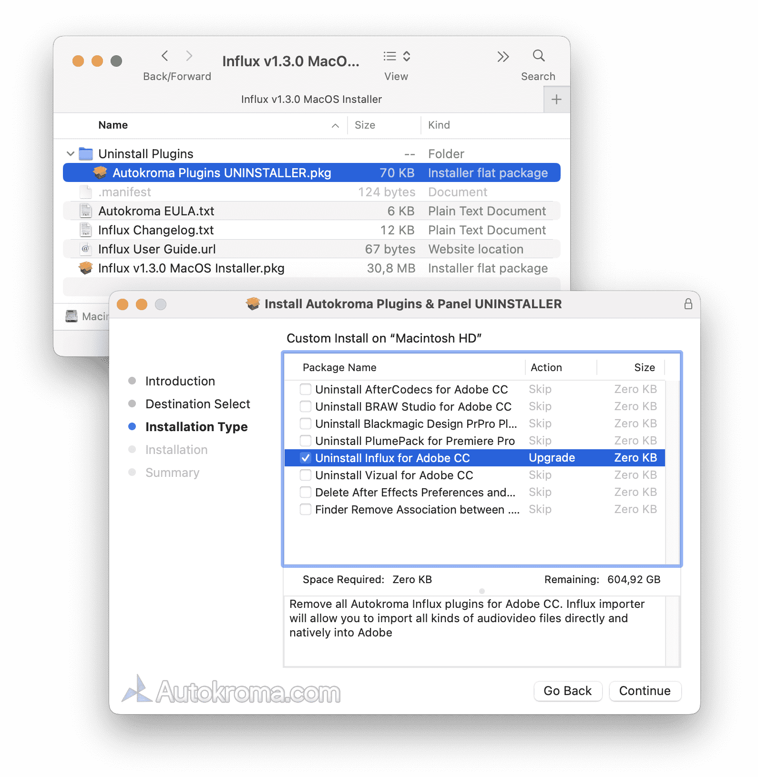Image resolution: width=758 pixels, height=777 pixels.
Task: Sort files by the Kind column
Action: [x=439, y=125]
